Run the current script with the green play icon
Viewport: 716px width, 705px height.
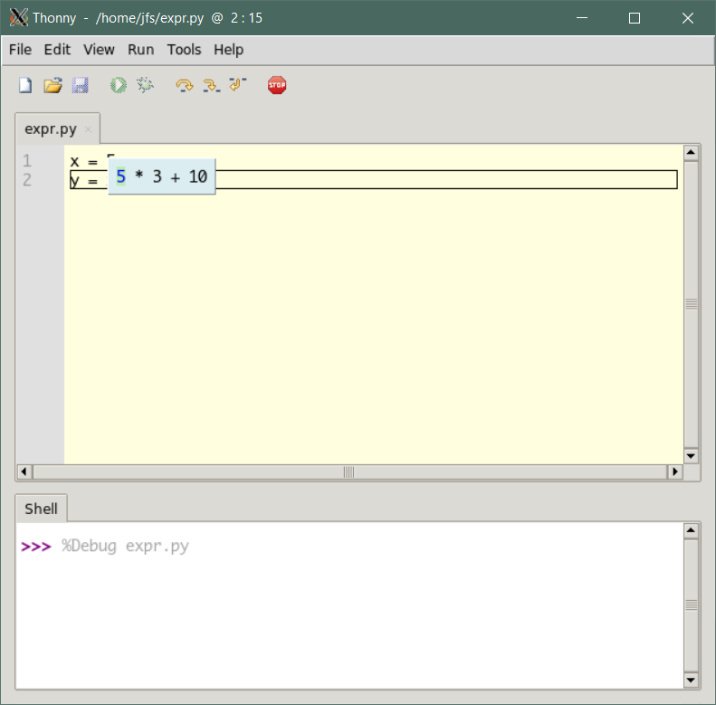click(x=118, y=85)
